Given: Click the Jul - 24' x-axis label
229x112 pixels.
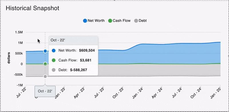Looking at the screenshot, I should pos(177,93).
